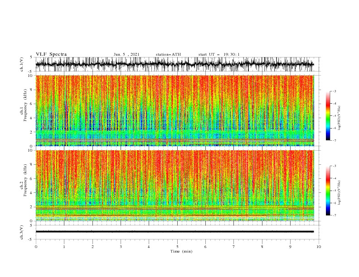Click time-axis tick label "3" minutes

121,247
